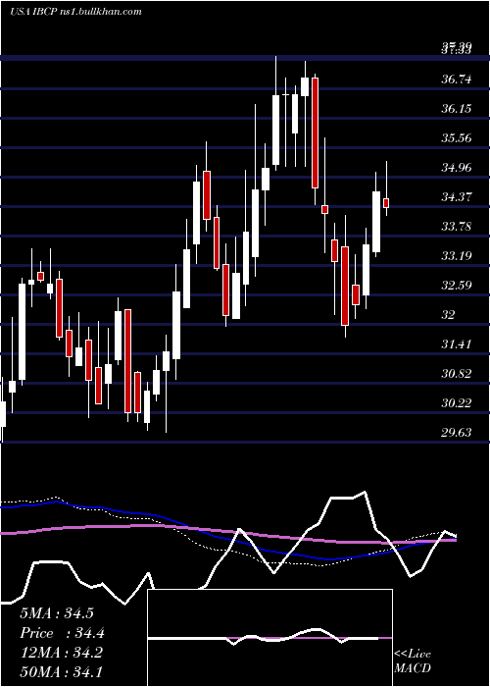Viewport: 490px width, 687px height.
Task: Click the 31.41 price axis label
Action: tap(457, 343)
